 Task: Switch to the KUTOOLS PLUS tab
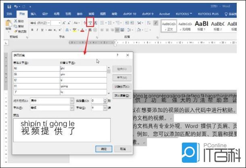208,14
